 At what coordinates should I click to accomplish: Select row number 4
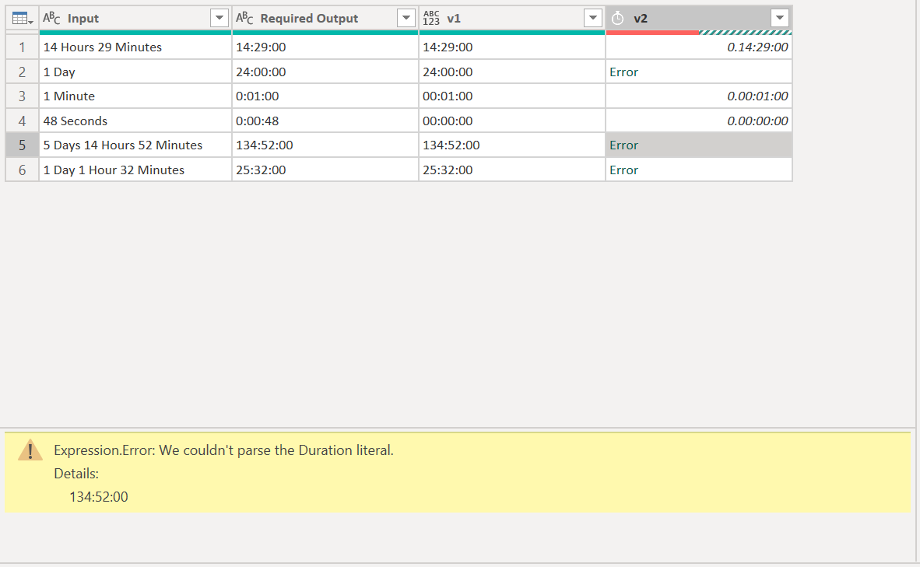click(x=23, y=121)
